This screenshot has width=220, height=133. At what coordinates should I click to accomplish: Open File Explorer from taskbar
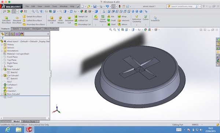pos(18,129)
